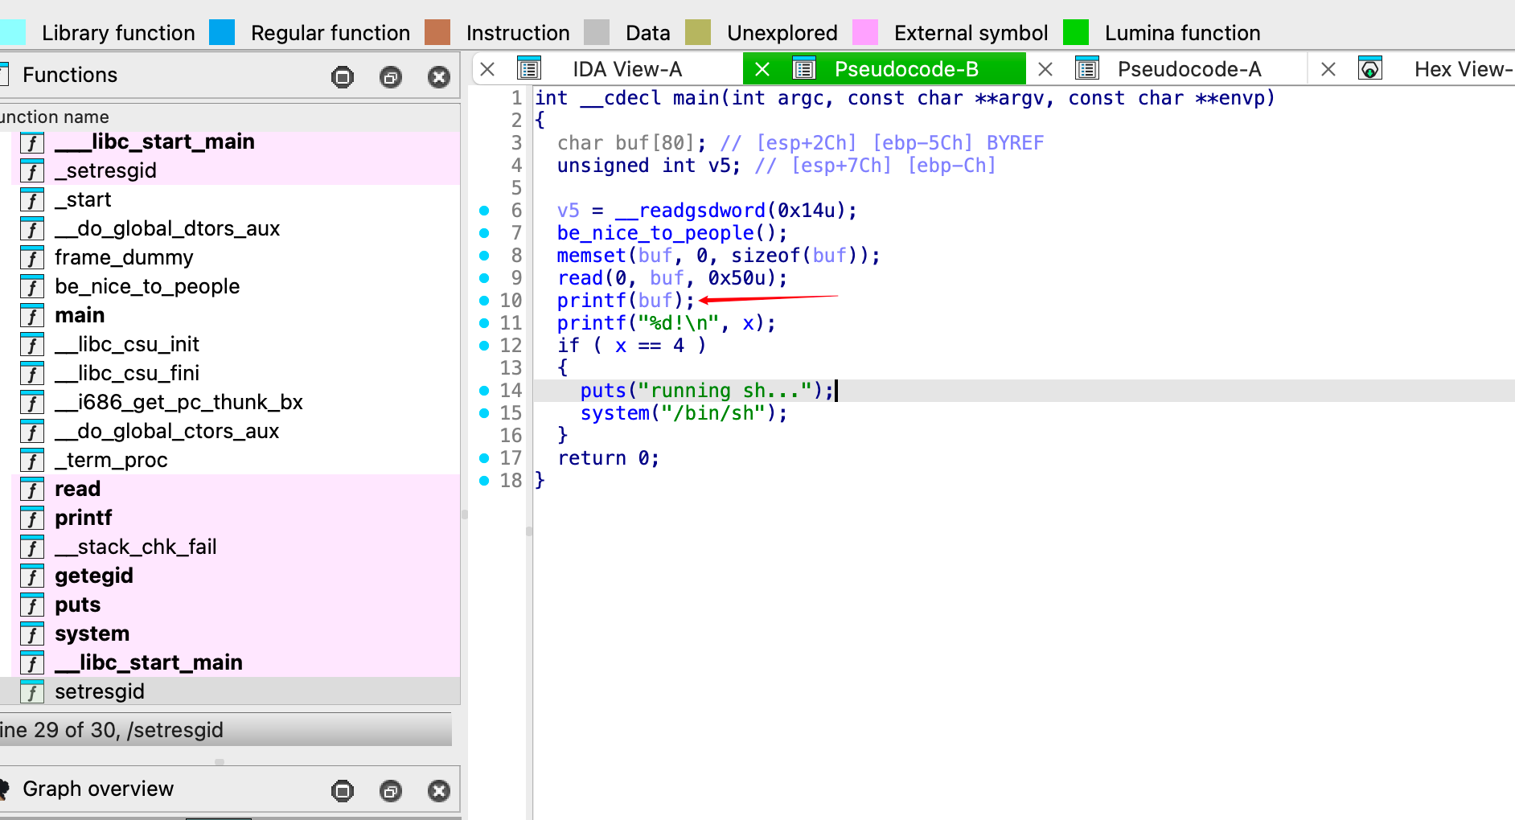Click the Regular function color swatch

click(222, 32)
